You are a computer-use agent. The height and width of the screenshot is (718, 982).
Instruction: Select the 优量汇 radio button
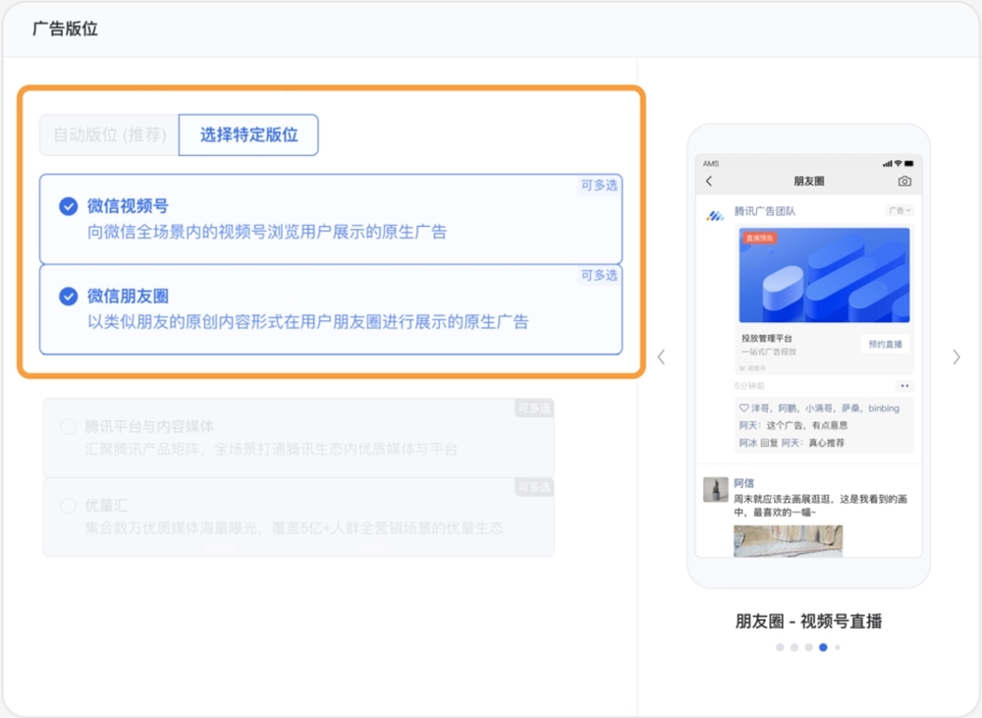pos(68,507)
